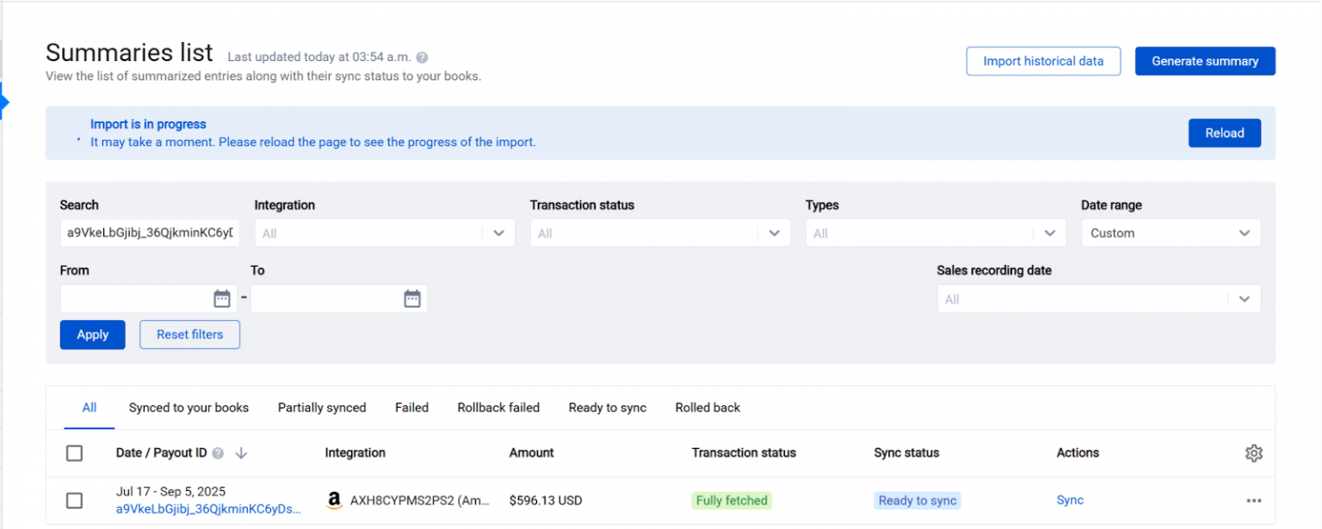Sync the AXH8CYPMS2PS2 payout
1322x529 pixels.
point(1070,500)
